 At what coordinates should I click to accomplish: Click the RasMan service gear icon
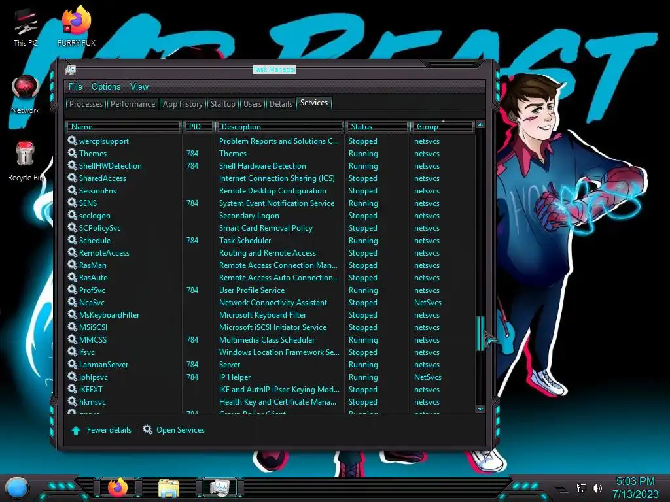72,265
